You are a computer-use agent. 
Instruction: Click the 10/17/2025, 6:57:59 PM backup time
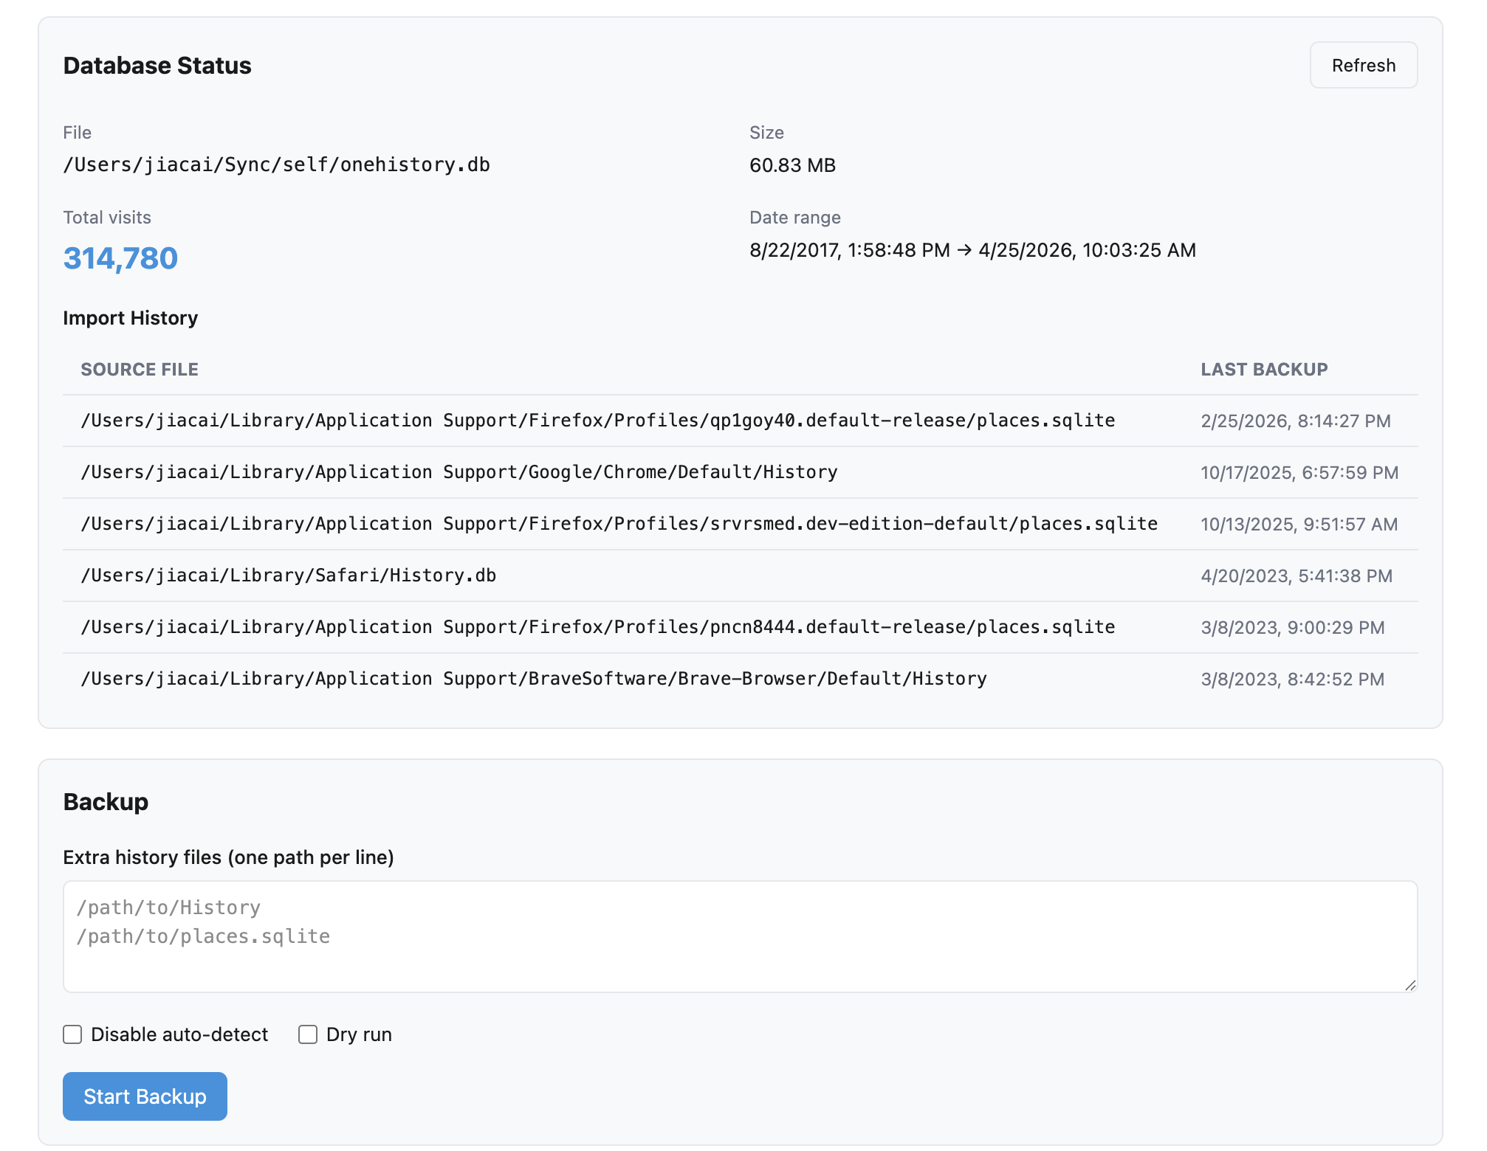pos(1299,472)
